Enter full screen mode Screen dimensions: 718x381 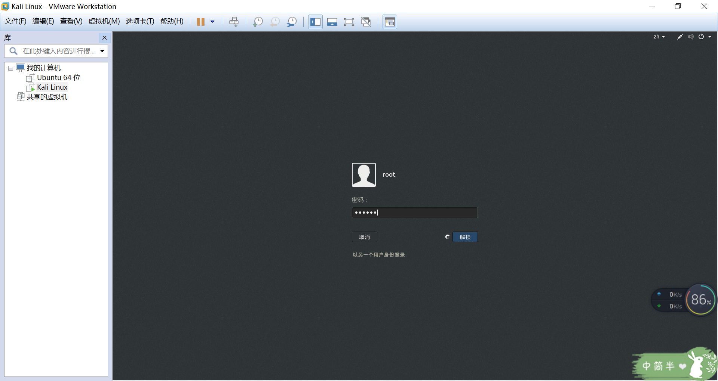349,22
